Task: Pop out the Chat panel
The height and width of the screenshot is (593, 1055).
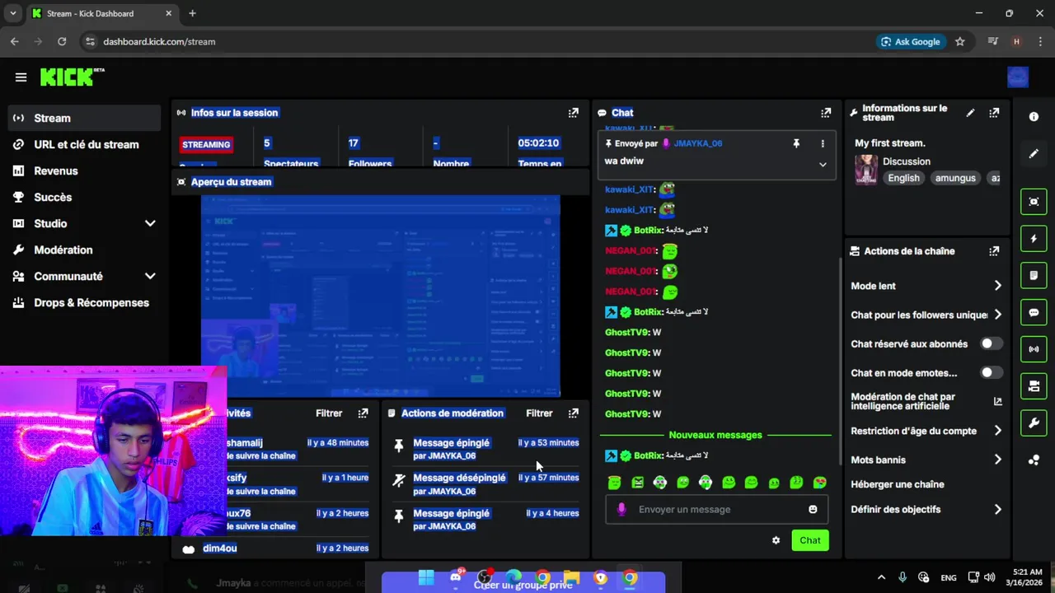Action: coord(826,113)
